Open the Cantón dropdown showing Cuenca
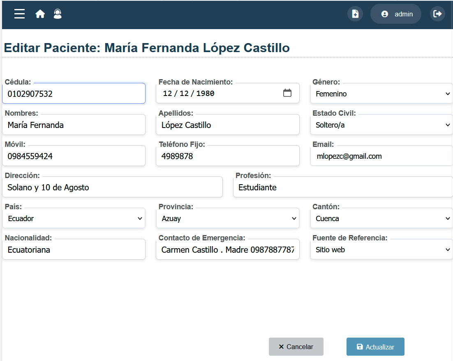Viewport: 453px width, 361px height. click(x=381, y=218)
